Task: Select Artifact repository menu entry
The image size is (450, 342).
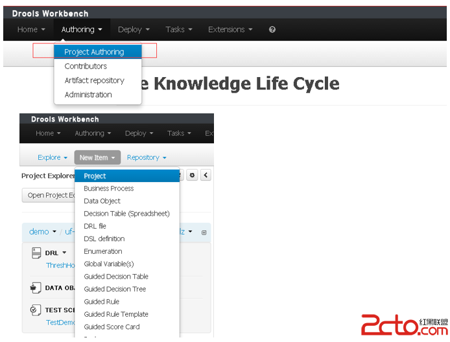Action: tap(97, 80)
